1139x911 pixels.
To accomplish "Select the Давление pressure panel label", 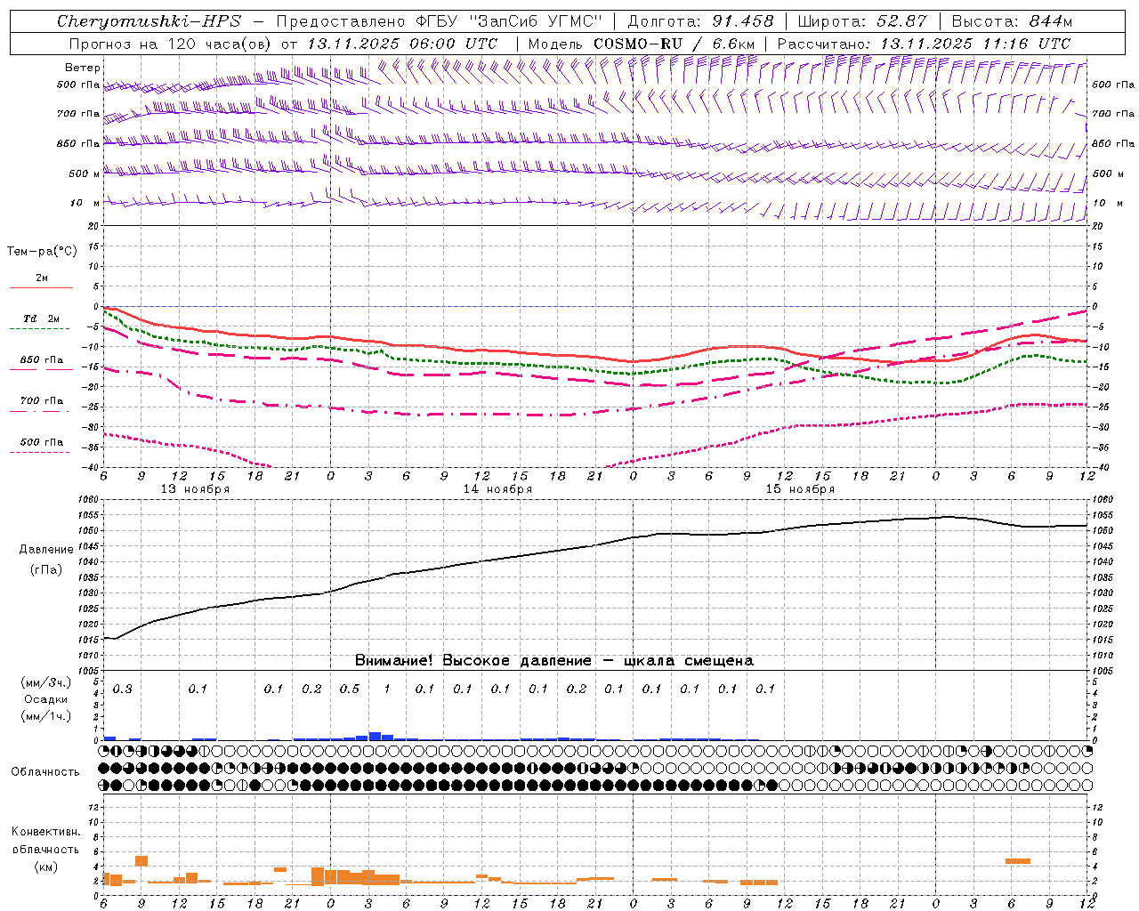I will point(46,550).
